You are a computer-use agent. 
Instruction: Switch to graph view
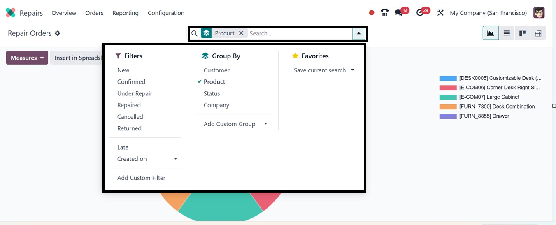click(x=491, y=33)
